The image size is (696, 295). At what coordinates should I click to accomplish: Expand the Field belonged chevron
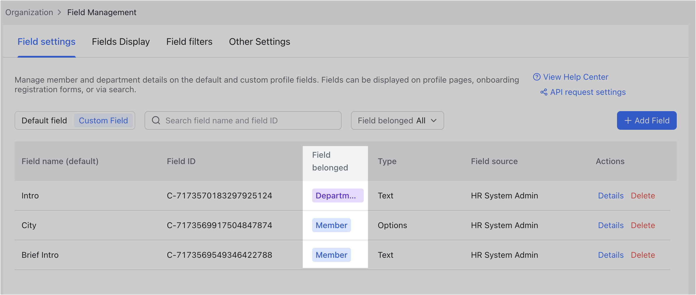pos(434,120)
